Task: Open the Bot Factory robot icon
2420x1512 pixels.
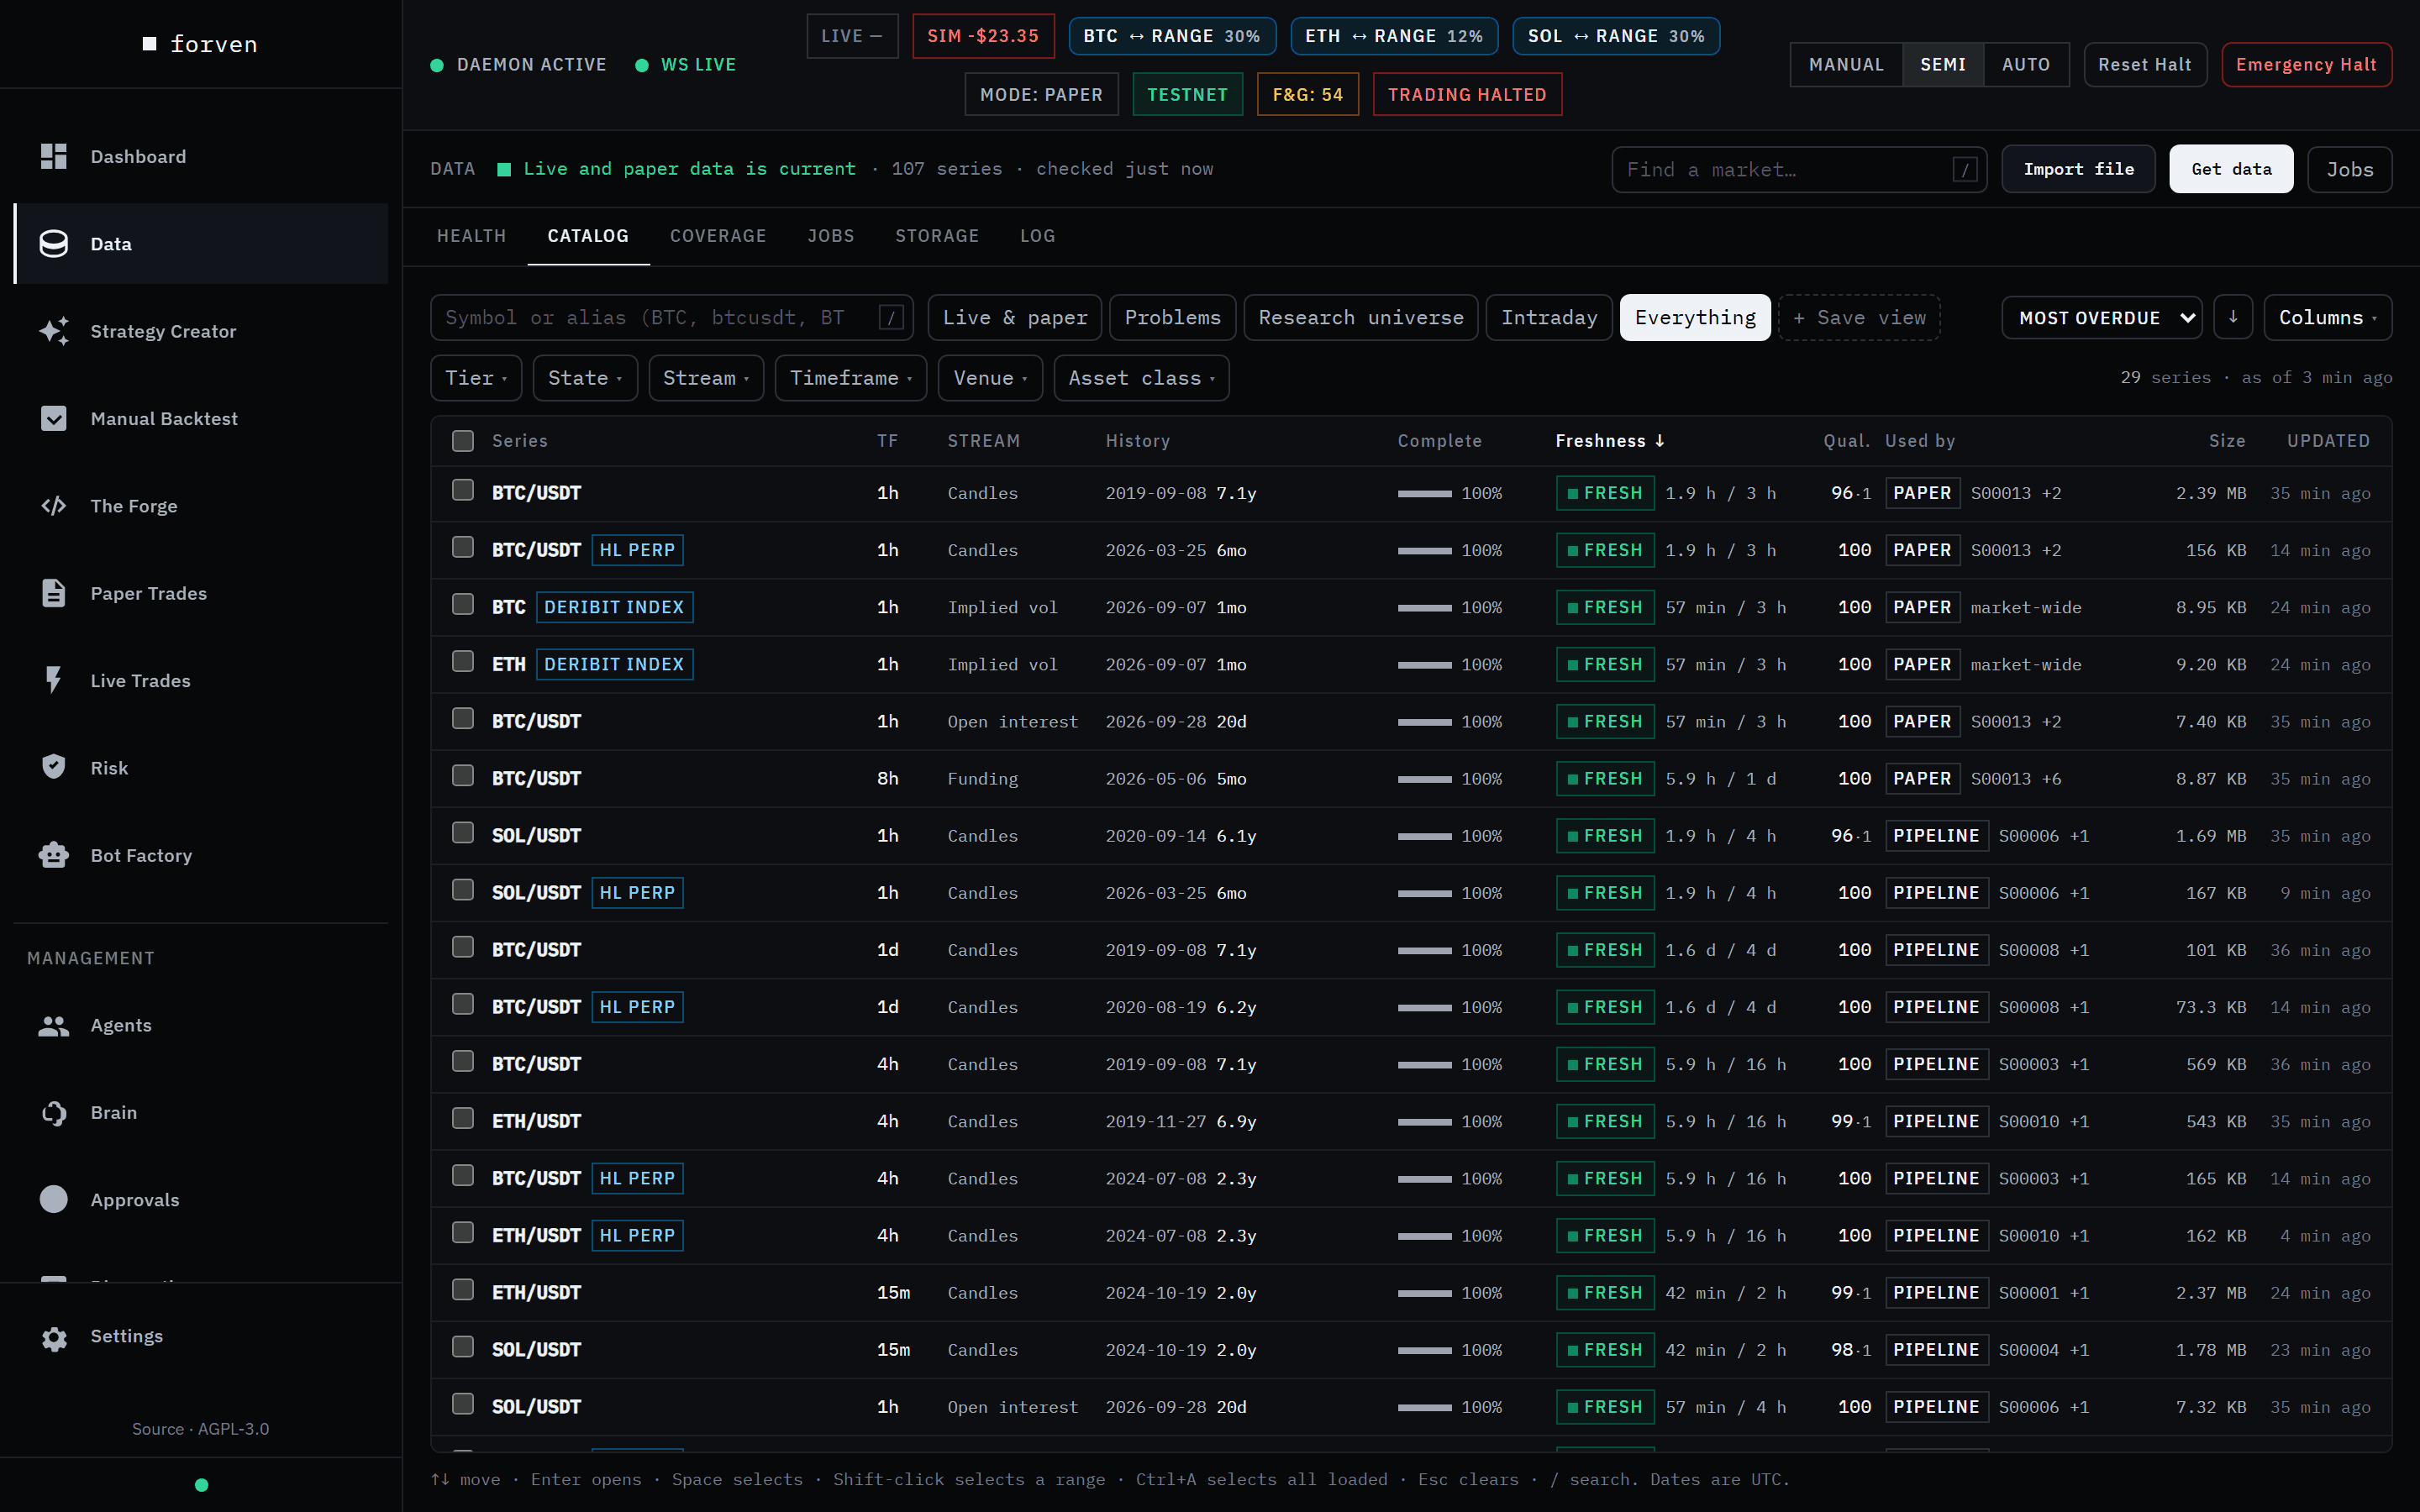Action: [x=54, y=855]
